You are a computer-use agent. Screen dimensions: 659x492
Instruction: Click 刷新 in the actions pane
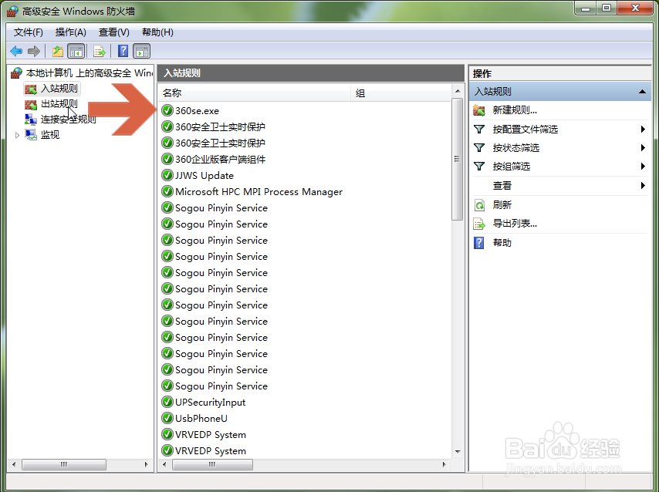point(502,205)
